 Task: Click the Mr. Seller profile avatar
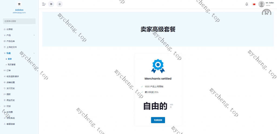point(261,4)
